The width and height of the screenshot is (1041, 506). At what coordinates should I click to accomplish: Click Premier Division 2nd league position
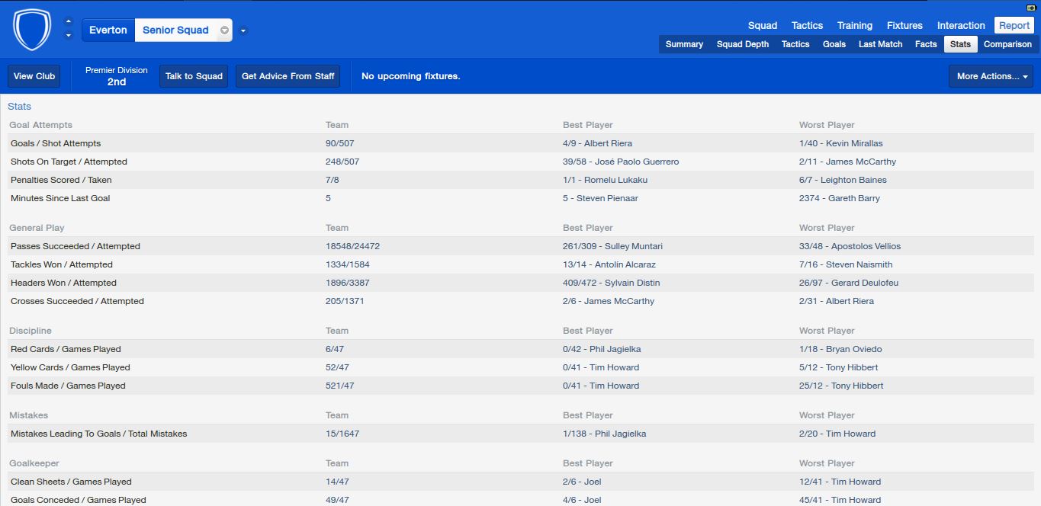(117, 76)
